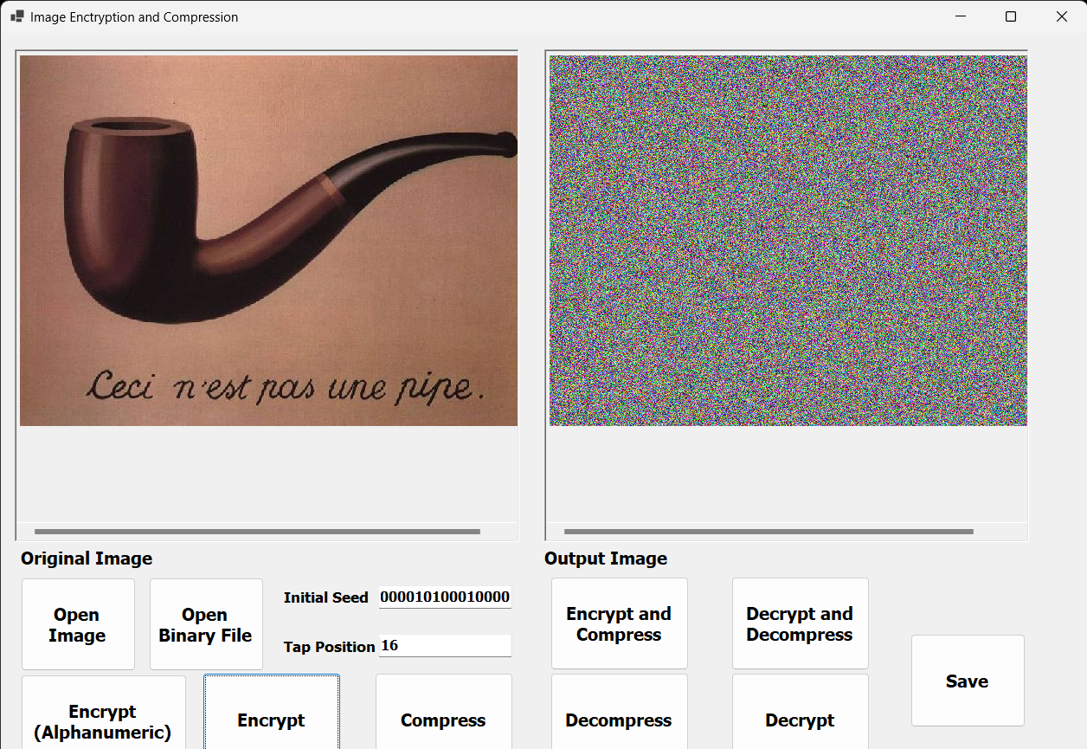Click inside the Tap Position input field

point(444,645)
